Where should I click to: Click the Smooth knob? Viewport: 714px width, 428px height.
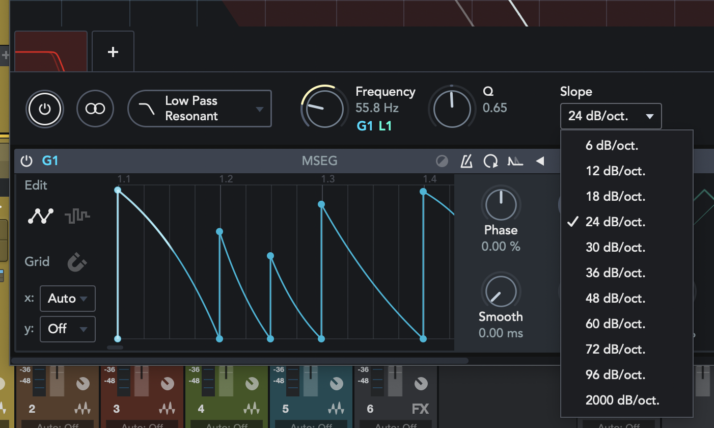click(501, 291)
